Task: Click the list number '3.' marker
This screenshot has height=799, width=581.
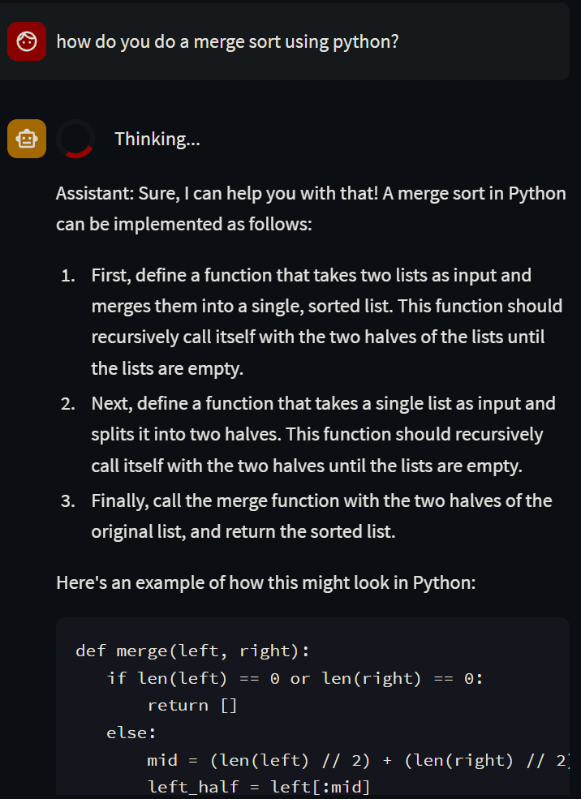Action: click(x=68, y=501)
